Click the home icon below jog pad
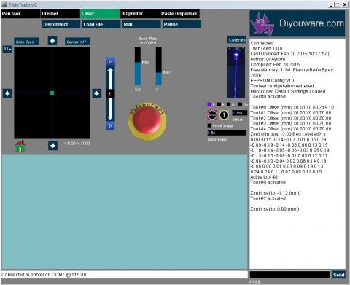This screenshot has width=350, height=285. pos(20,147)
